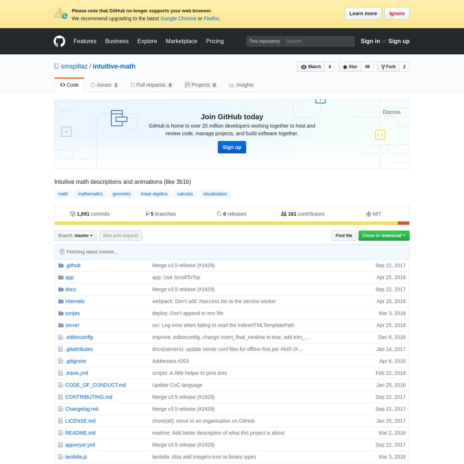Click the visualization topic tag
The image size is (464, 464).
pyautogui.click(x=215, y=194)
